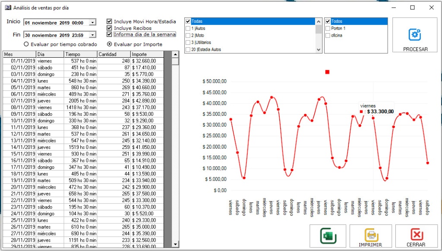Click the red legend square above chart

point(327,72)
